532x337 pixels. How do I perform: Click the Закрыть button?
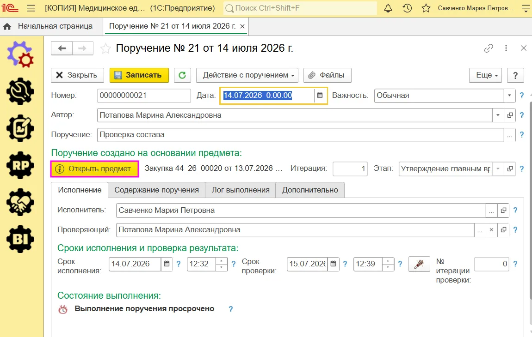pyautogui.click(x=77, y=75)
